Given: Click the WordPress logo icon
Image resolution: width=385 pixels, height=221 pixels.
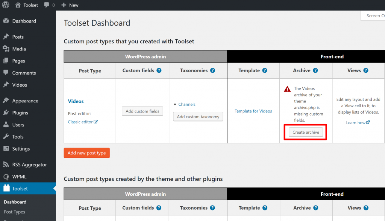Looking at the screenshot, I should click(x=6, y=5).
